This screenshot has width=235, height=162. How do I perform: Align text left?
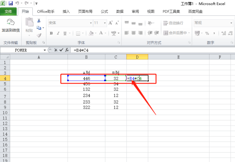[127, 33]
